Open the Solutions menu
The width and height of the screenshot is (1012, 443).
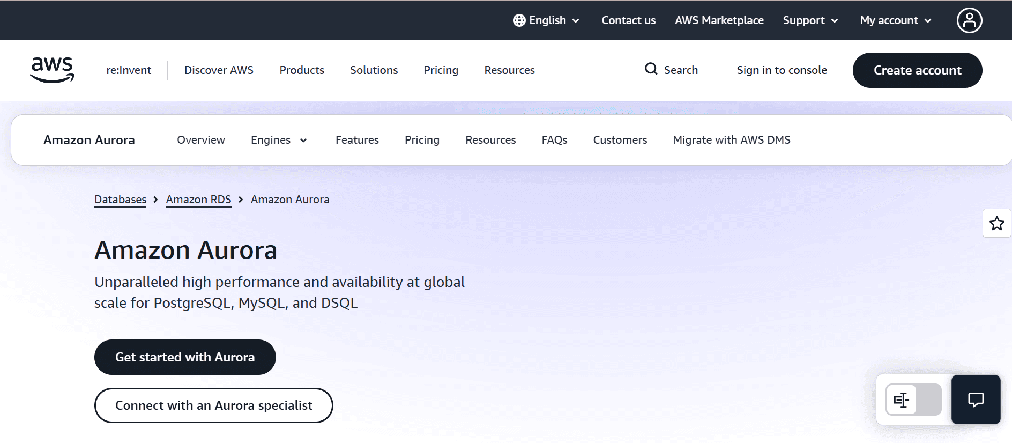click(374, 70)
